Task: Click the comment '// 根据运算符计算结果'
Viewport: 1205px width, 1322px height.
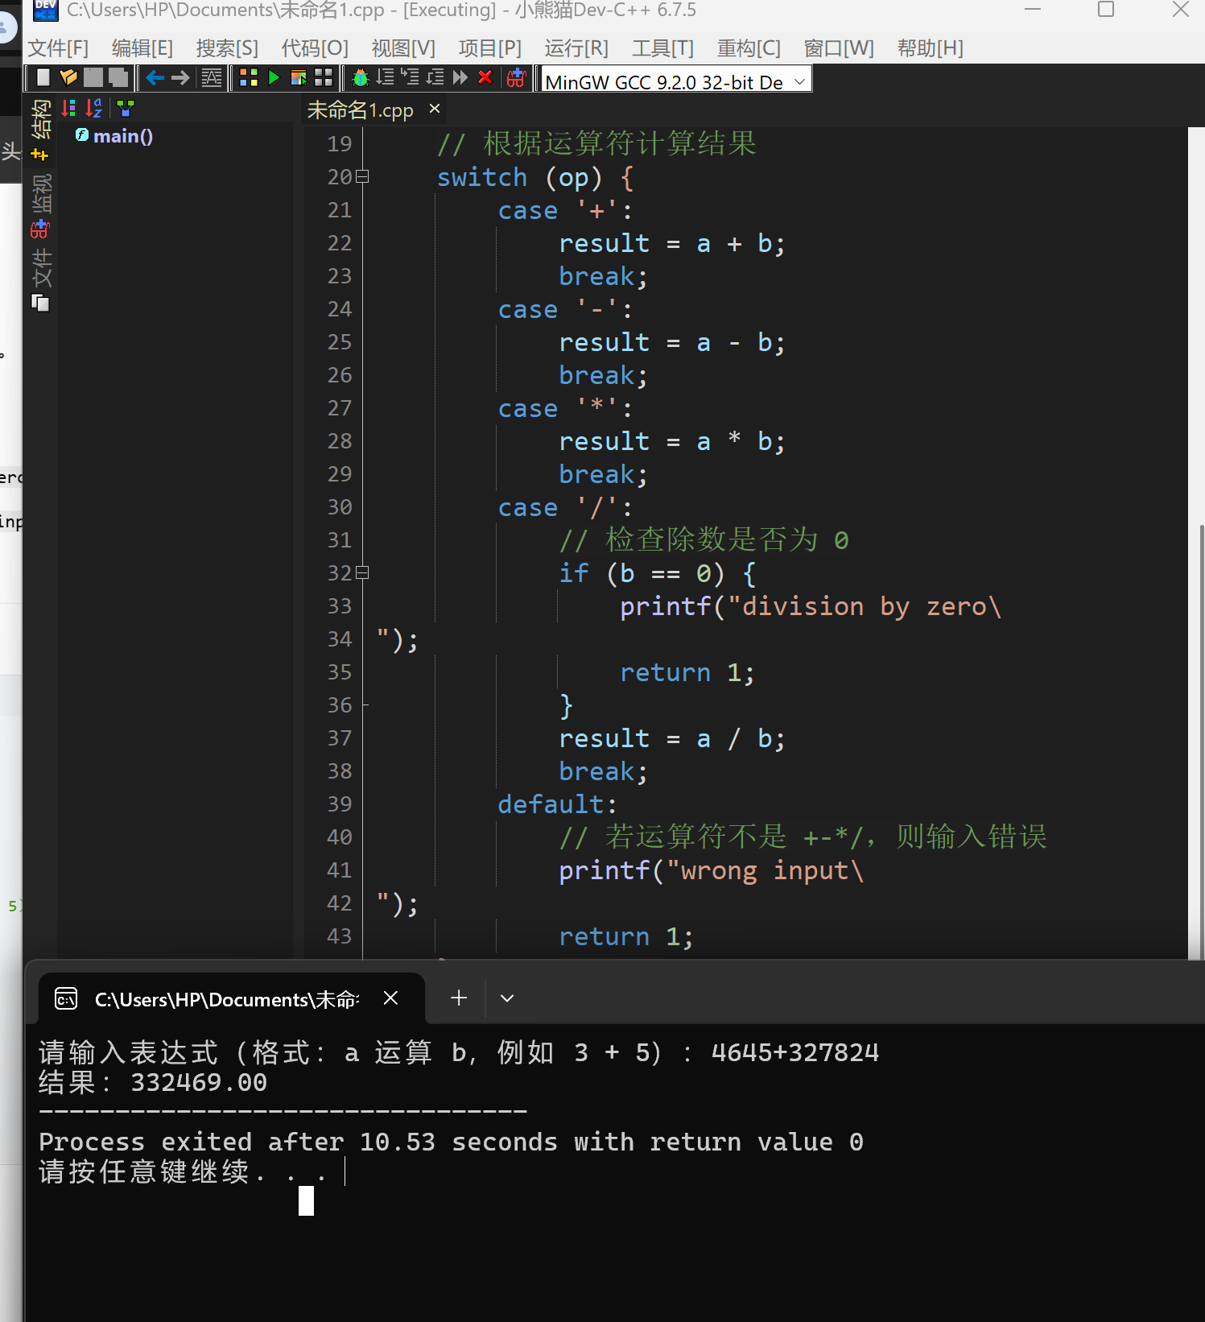Action: 596,143
